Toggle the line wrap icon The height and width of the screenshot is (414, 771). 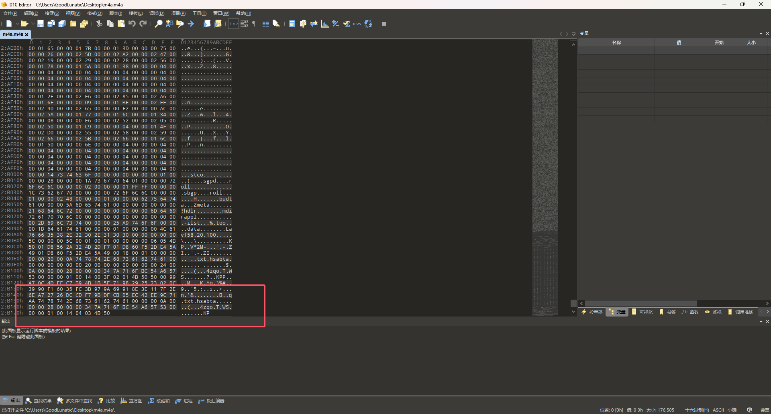coord(244,24)
